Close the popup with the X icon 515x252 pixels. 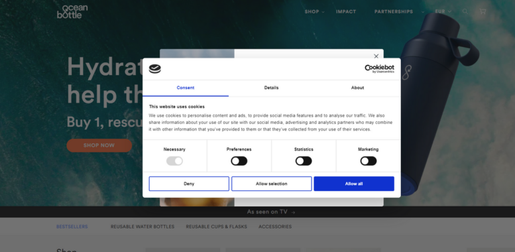click(x=376, y=56)
